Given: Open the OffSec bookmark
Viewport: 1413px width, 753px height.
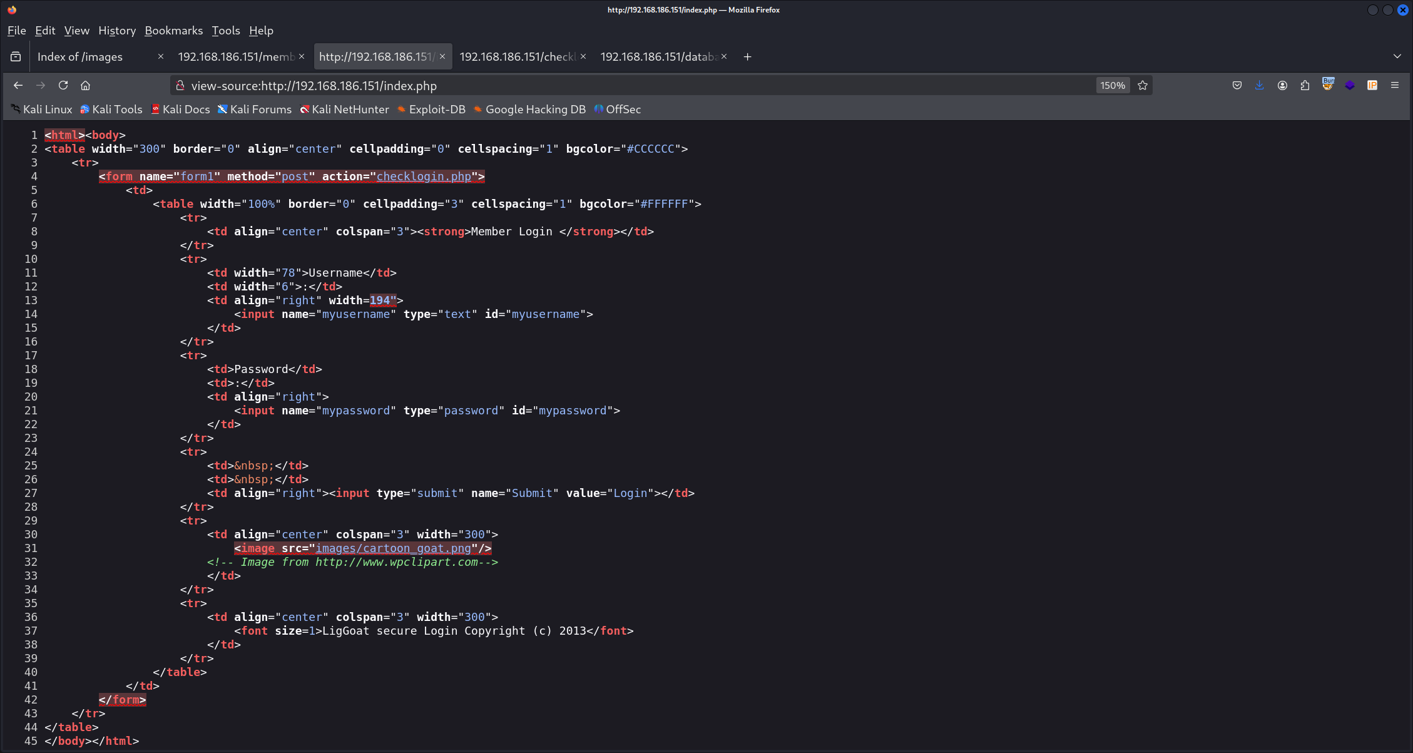Looking at the screenshot, I should [x=618, y=110].
